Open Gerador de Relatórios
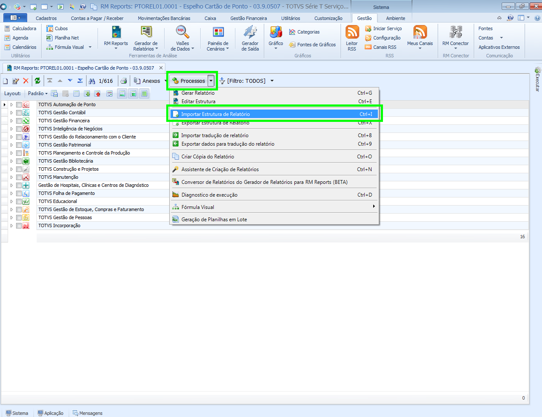 pos(146,38)
